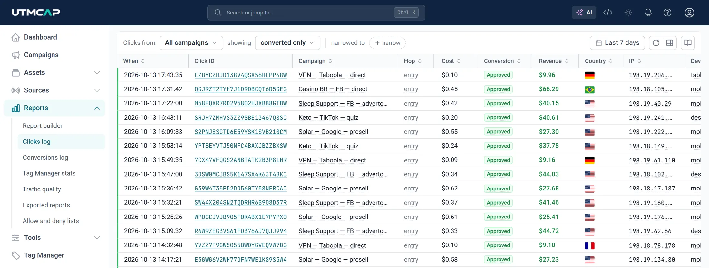The width and height of the screenshot is (709, 268).
Task: Open Traffic quality report
Action: [x=42, y=189]
